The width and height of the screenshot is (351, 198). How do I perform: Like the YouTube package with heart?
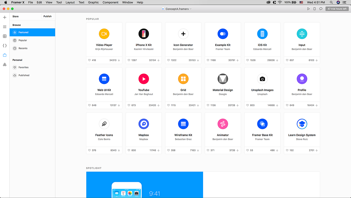[x=129, y=105]
